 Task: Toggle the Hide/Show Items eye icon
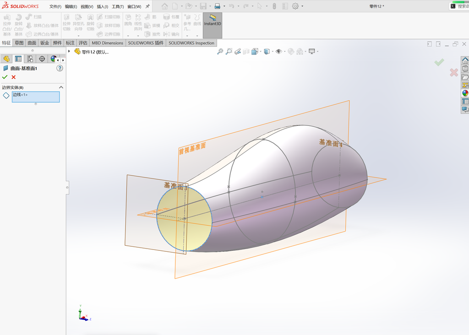pyautogui.click(x=279, y=51)
